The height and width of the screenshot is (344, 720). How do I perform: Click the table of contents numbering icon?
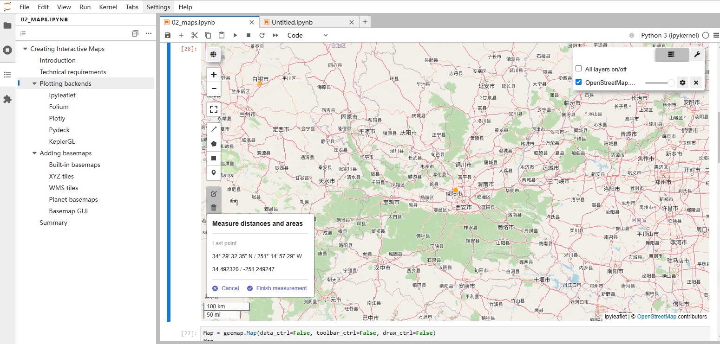pyautogui.click(x=23, y=33)
